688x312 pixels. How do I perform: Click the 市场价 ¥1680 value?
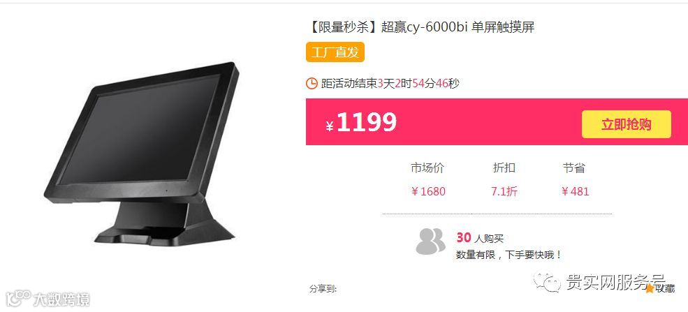(x=427, y=191)
